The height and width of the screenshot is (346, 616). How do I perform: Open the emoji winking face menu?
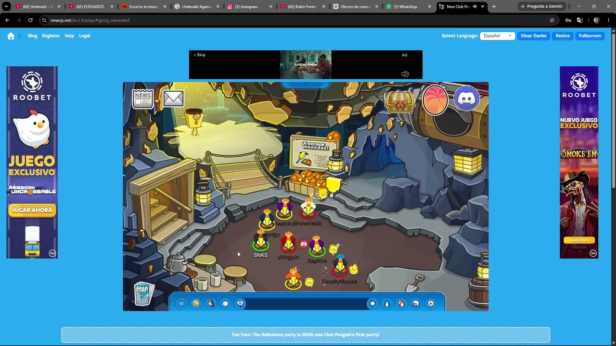pyautogui.click(x=195, y=303)
